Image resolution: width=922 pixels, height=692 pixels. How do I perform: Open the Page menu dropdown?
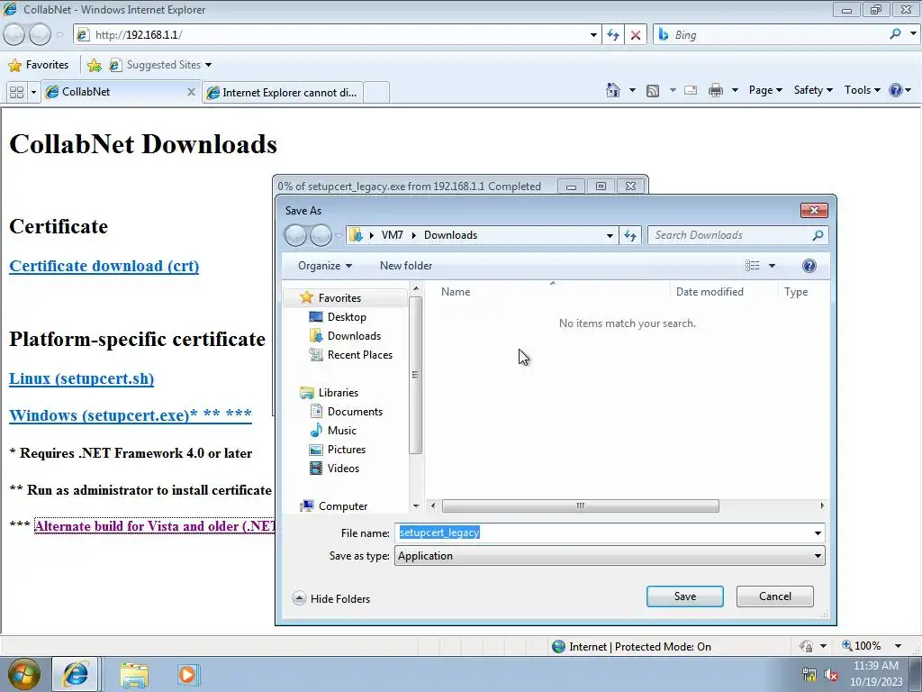pyautogui.click(x=765, y=90)
